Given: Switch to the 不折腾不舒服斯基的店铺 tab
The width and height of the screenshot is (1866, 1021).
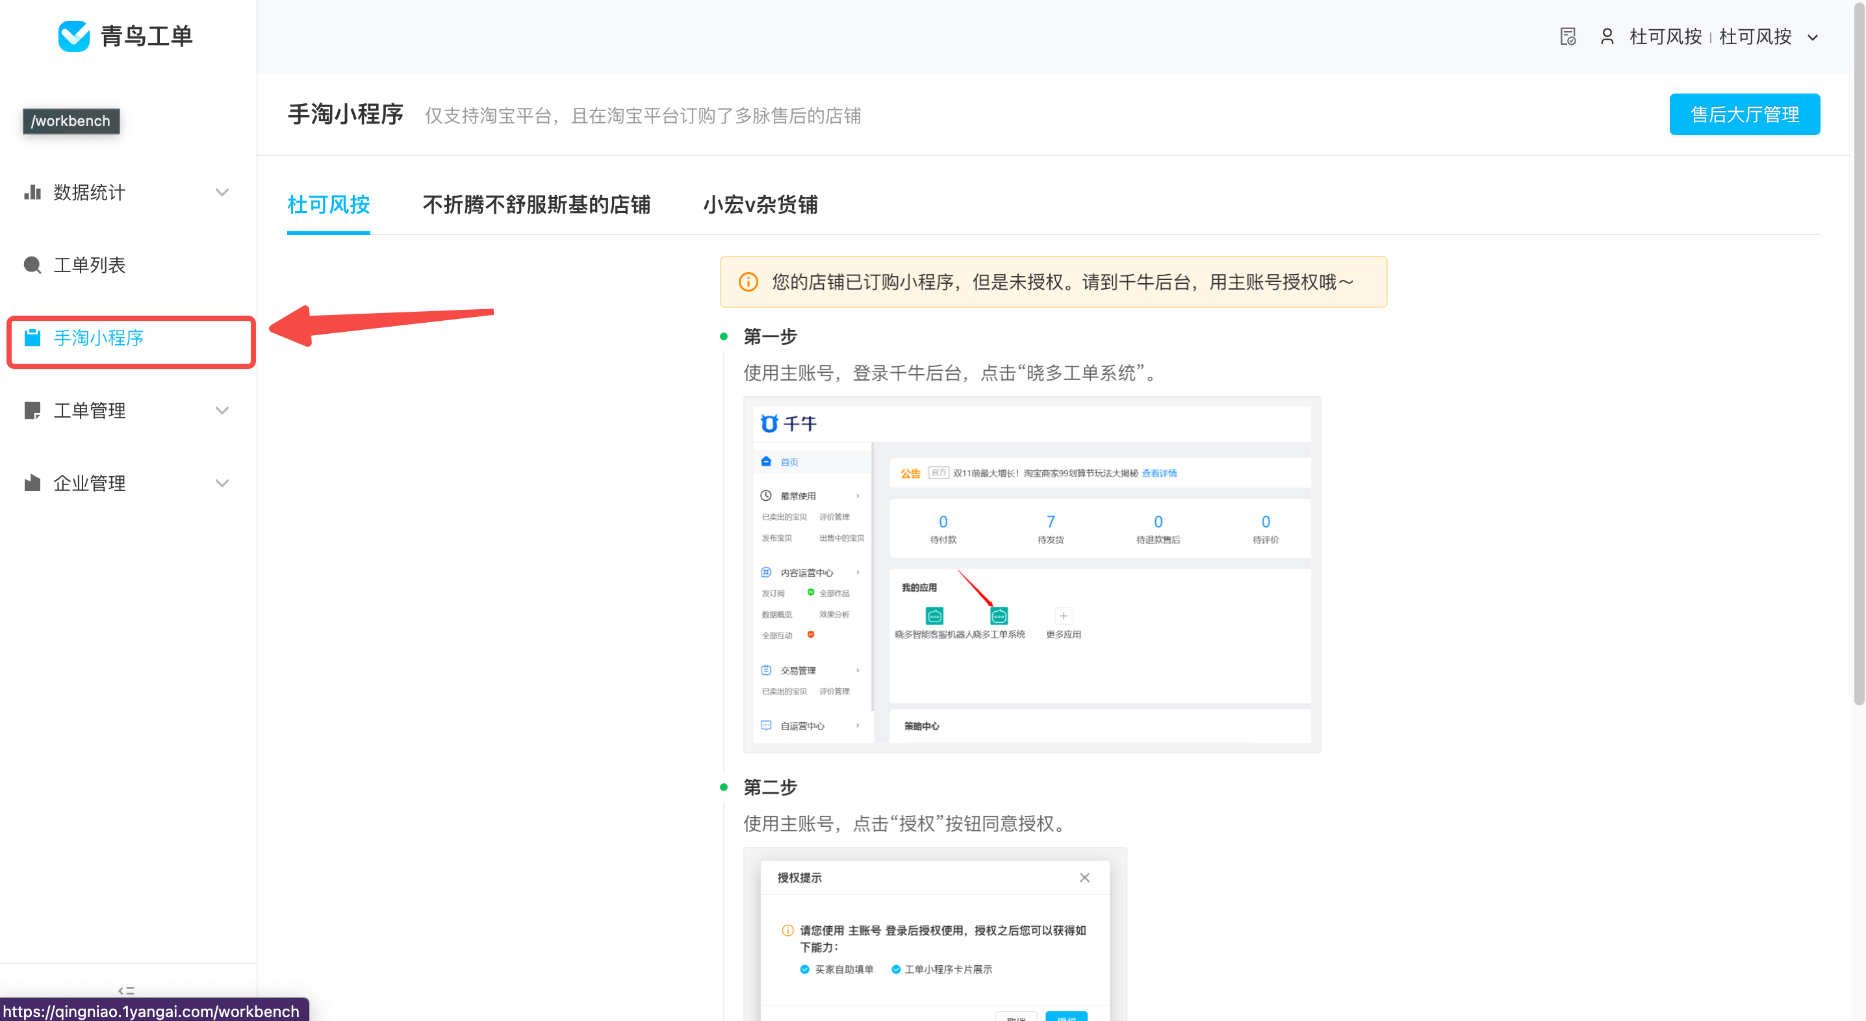Looking at the screenshot, I should tap(536, 205).
